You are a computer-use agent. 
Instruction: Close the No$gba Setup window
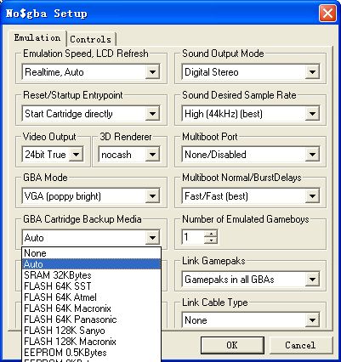[327, 14]
